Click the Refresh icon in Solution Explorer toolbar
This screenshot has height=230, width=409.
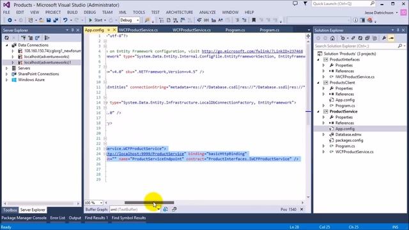click(x=360, y=38)
